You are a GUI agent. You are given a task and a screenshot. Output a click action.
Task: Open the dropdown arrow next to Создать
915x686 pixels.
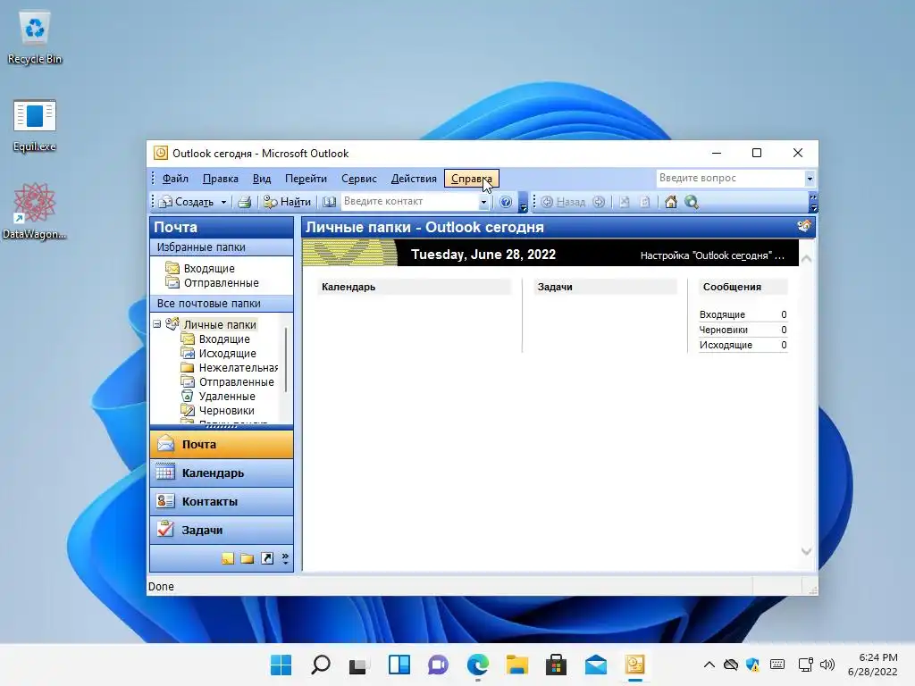pos(223,202)
